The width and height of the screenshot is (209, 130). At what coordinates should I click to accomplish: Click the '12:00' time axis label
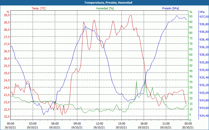click(x=99, y=124)
